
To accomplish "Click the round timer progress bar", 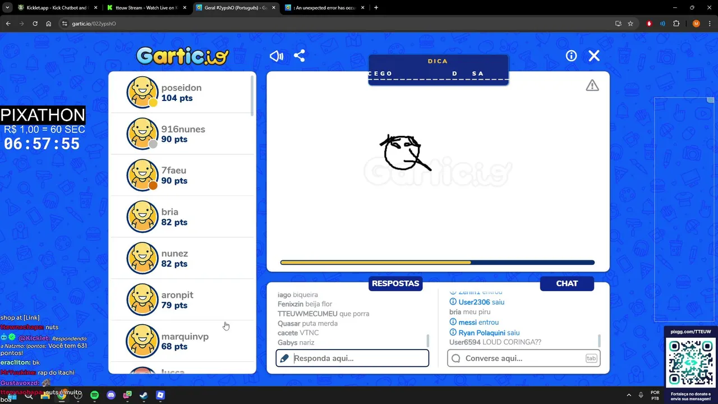I will coord(438,262).
